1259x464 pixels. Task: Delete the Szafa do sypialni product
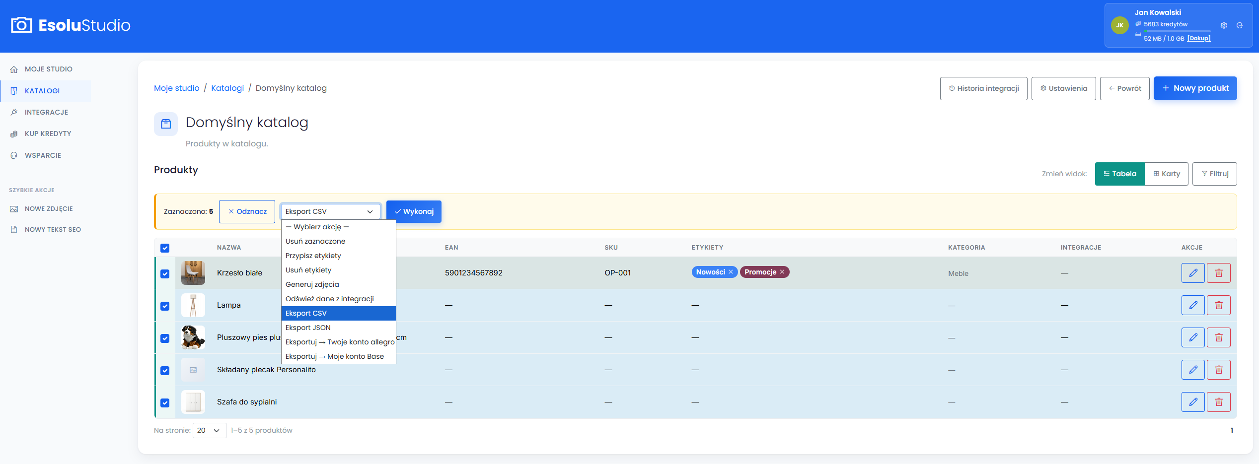pyautogui.click(x=1219, y=402)
